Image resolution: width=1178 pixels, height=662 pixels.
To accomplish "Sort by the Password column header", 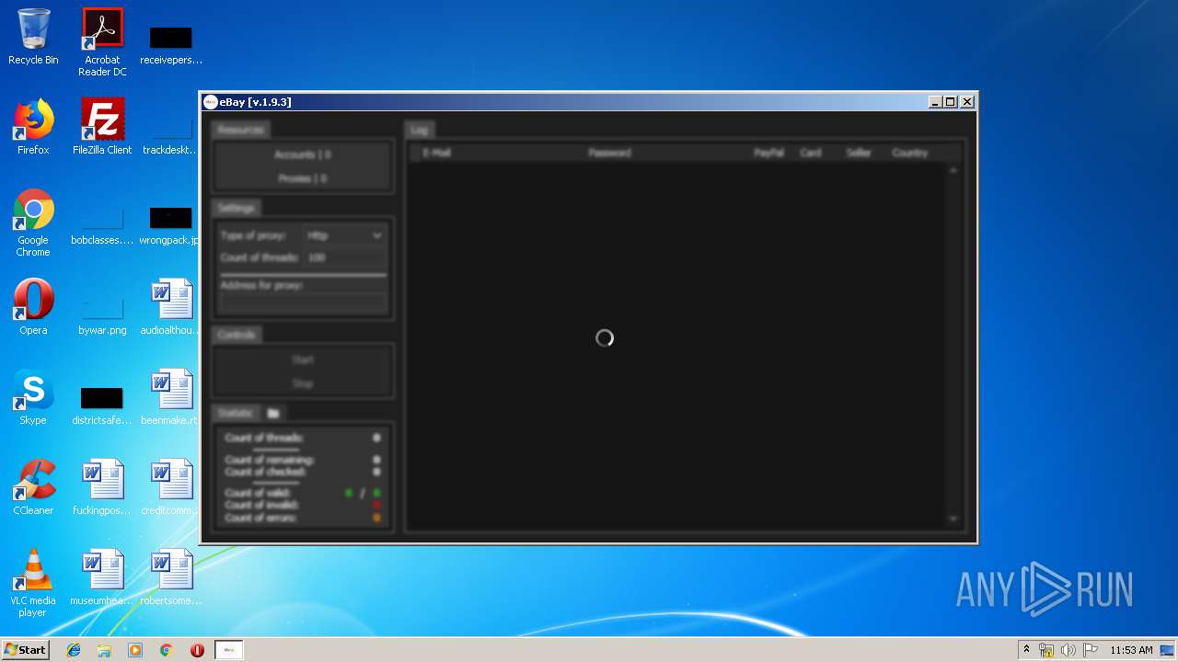I will tap(609, 153).
